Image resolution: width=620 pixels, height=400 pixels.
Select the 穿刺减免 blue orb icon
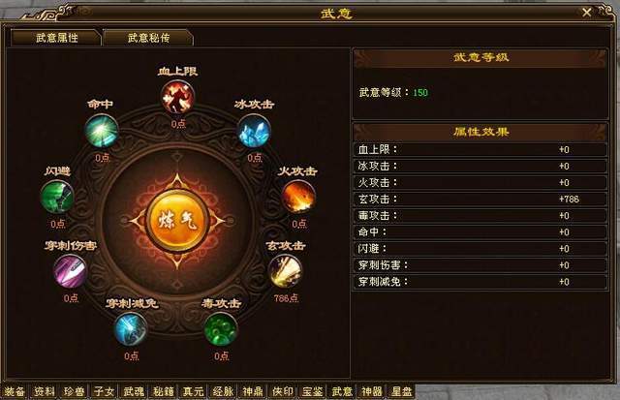click(131, 329)
